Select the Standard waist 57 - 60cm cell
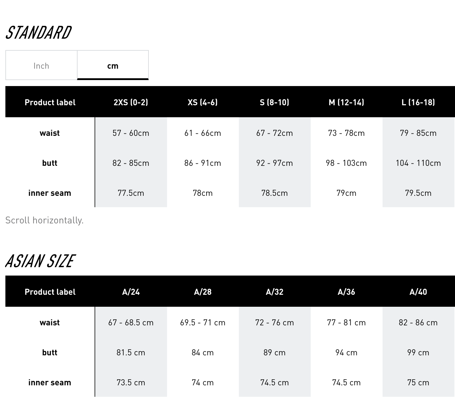455x397 pixels. (131, 133)
